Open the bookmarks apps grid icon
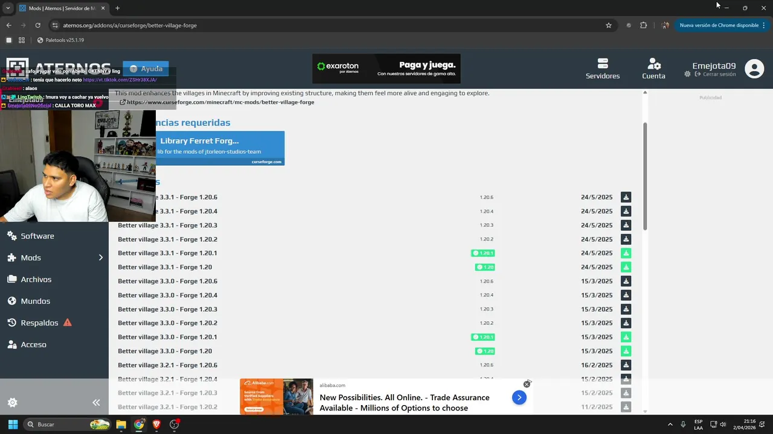Image resolution: width=773 pixels, height=434 pixels. coord(22,40)
